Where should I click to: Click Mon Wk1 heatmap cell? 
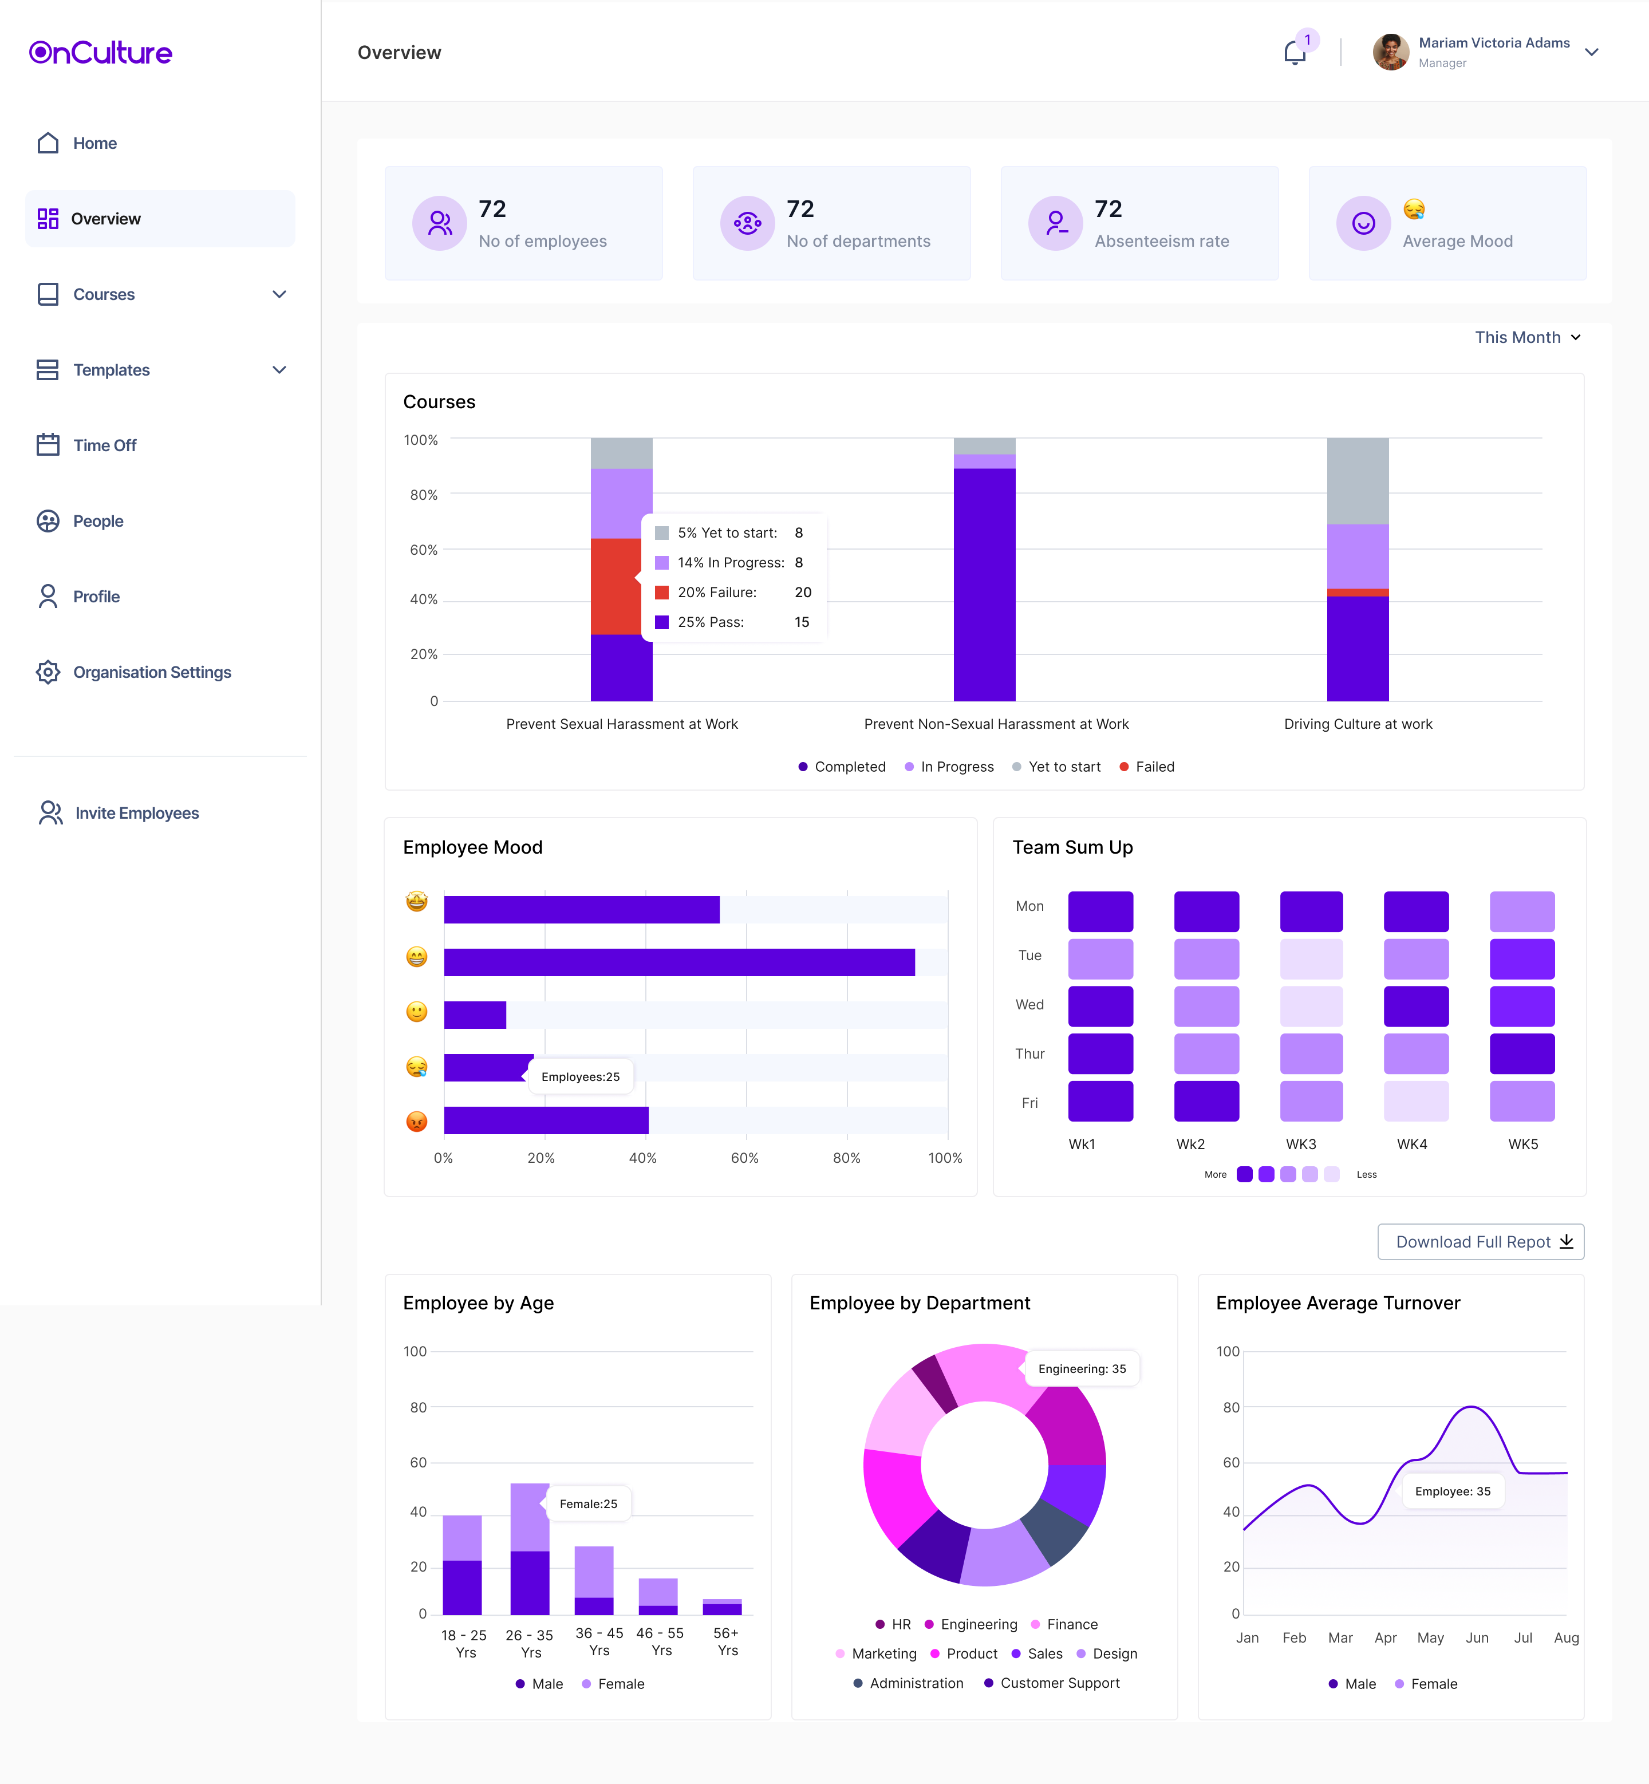tap(1100, 911)
